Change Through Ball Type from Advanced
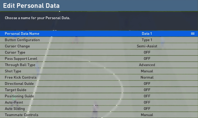Screen dimensions: 198x118 (x=147, y=65)
